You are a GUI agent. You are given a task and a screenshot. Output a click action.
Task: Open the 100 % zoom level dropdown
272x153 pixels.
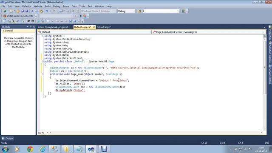pos(47,133)
